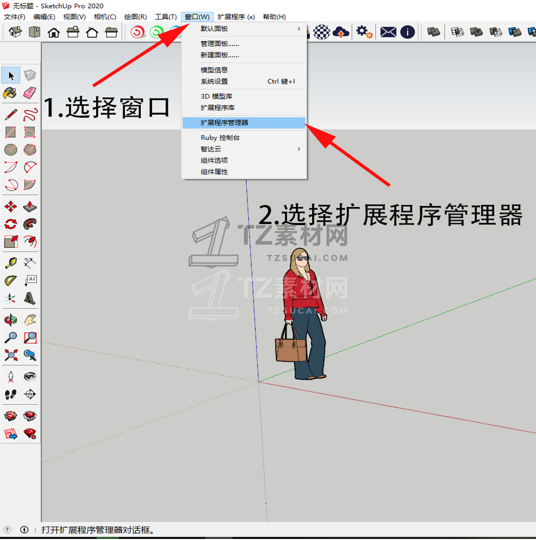
Task: Open the 绘图(R) menu
Action: (x=135, y=17)
